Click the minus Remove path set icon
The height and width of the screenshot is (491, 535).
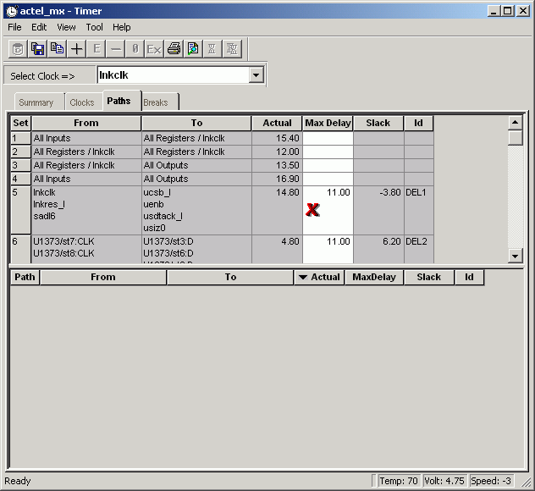point(115,49)
